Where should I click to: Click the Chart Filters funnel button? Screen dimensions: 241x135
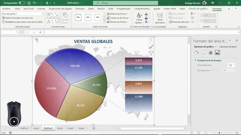151,53
